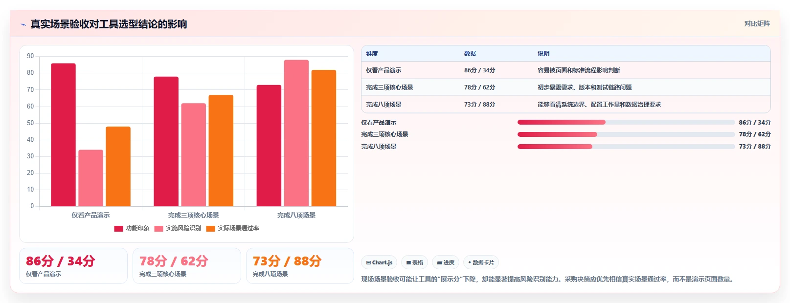This screenshot has height=303, width=790.
Task: Open the 73分 / 88分 data card
Action: pos(300,266)
